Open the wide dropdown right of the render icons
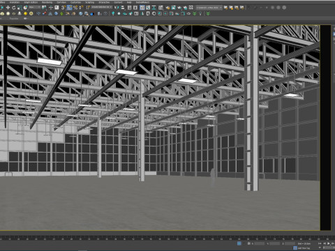Viewport: 335px width, 251px height. pyautogui.click(x=209, y=8)
